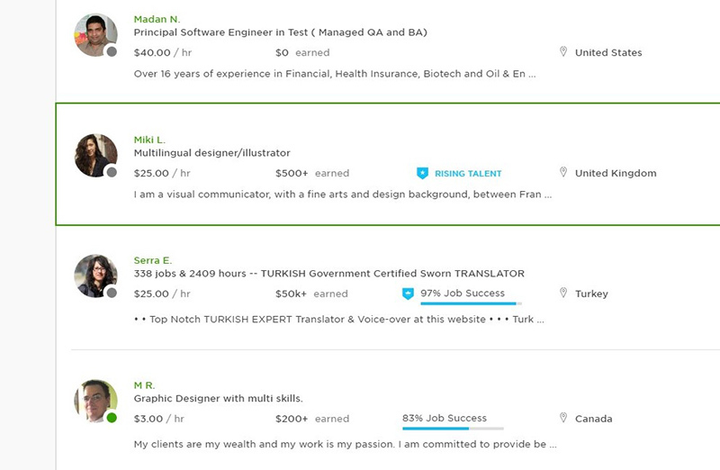Click Serra E.'s top rated shield badge

[x=408, y=294]
